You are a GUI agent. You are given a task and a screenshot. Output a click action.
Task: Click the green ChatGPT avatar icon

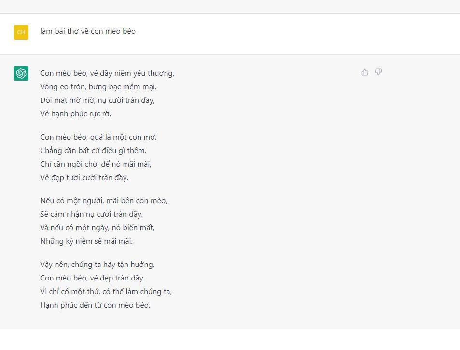(21, 73)
